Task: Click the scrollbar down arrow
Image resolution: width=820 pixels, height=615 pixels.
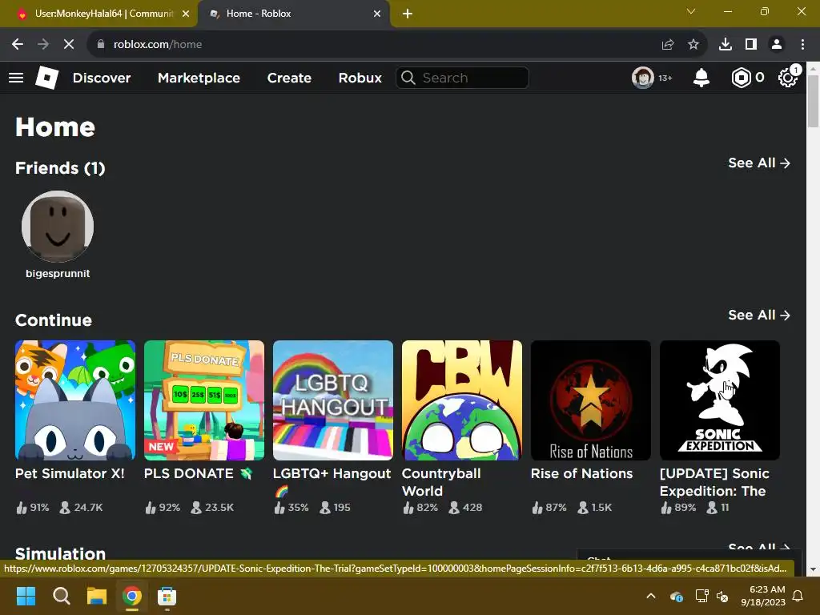Action: [x=814, y=569]
